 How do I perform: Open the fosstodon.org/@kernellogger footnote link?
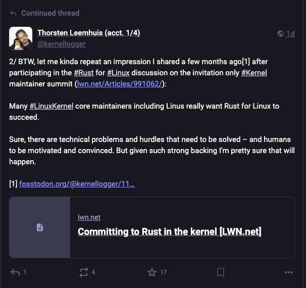(77, 184)
